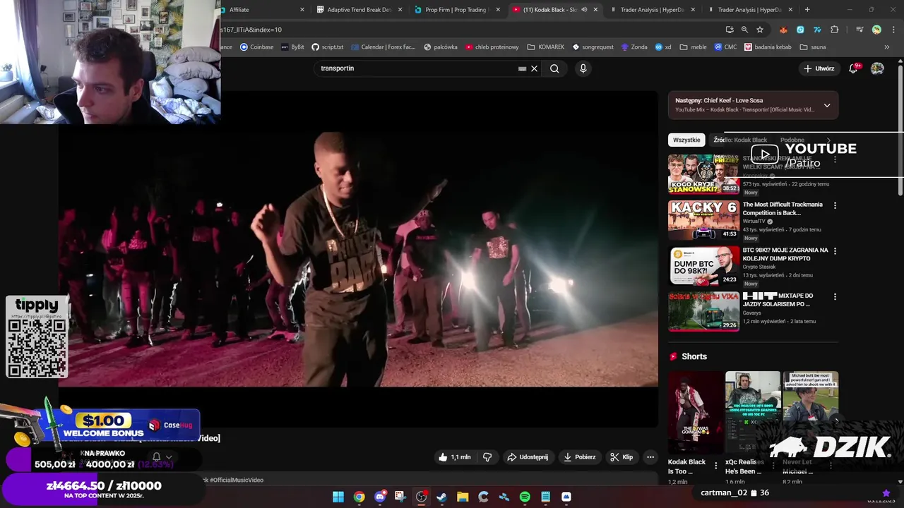The width and height of the screenshot is (904, 508).
Task: Clear the YouTube search field
Action: pyautogui.click(x=535, y=68)
